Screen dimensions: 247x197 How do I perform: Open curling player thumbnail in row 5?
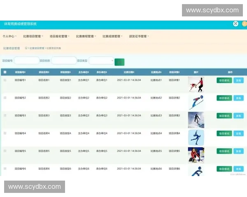point(196,155)
